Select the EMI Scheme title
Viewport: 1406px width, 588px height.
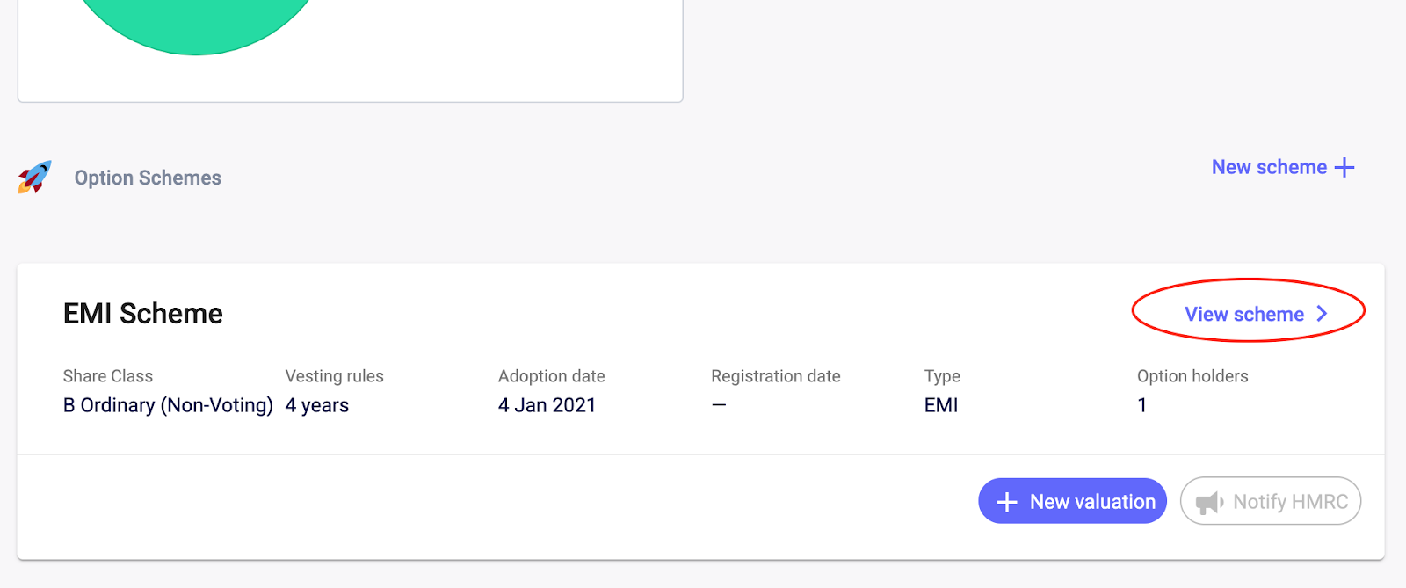point(143,314)
